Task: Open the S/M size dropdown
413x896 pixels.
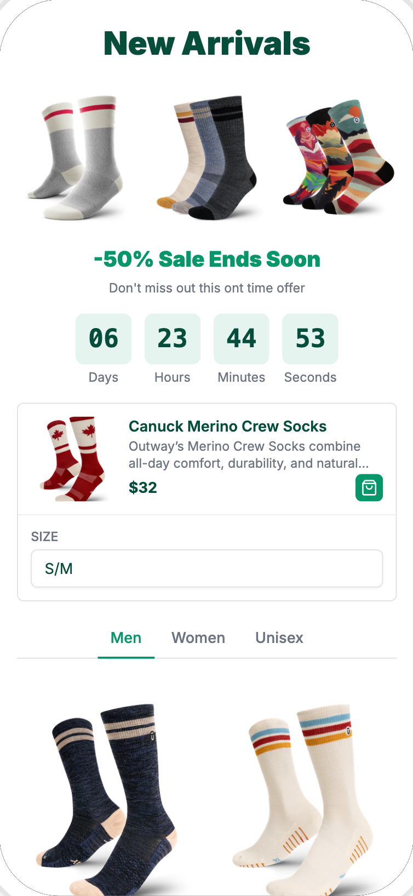Action: point(206,568)
